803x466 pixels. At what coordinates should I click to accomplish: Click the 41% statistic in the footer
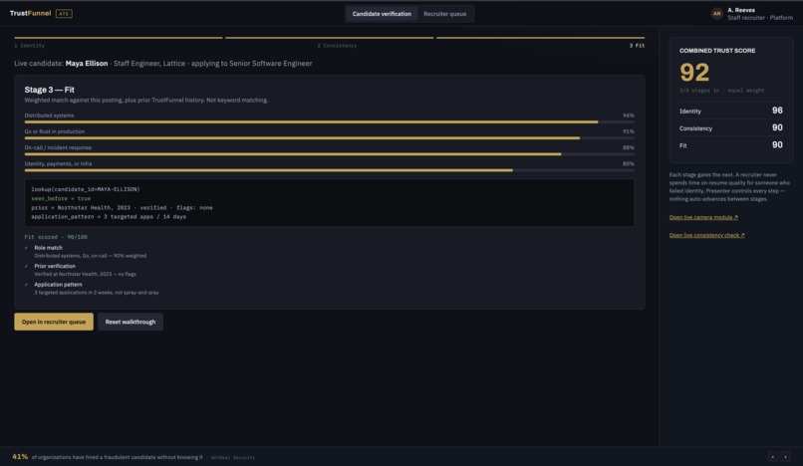click(x=20, y=457)
